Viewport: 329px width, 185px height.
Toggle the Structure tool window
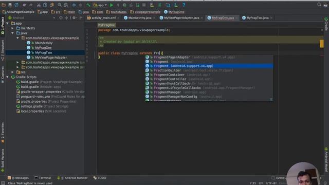click(3, 50)
